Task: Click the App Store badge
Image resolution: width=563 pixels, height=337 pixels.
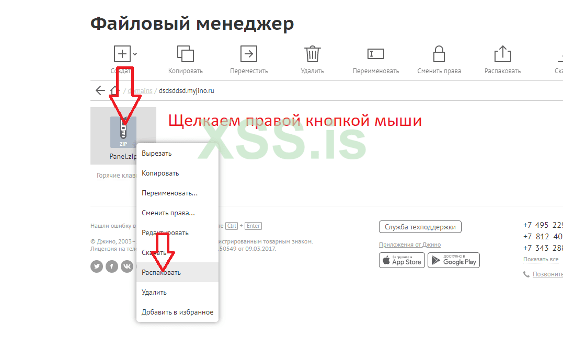Action: click(x=402, y=260)
